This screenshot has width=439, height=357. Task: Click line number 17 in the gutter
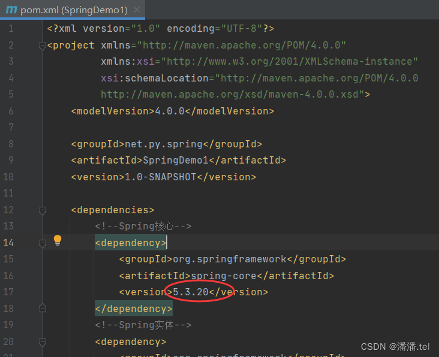coord(8,292)
